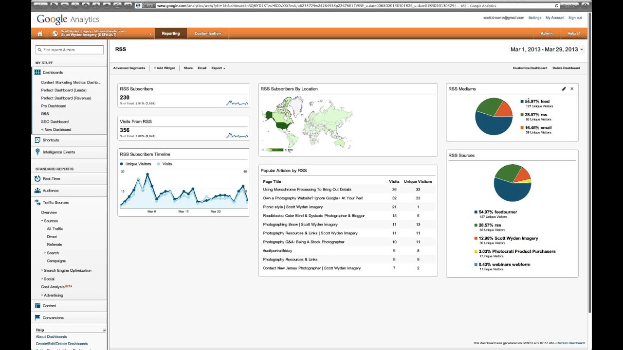Click the Sign out link
Viewport: 623px width, 350px height.
click(x=575, y=17)
